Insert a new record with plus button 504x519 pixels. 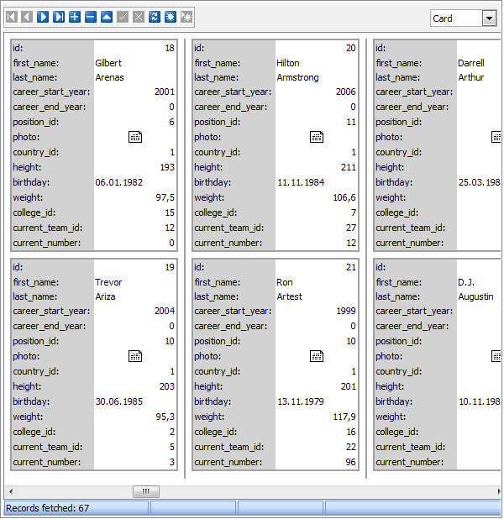coord(75,17)
